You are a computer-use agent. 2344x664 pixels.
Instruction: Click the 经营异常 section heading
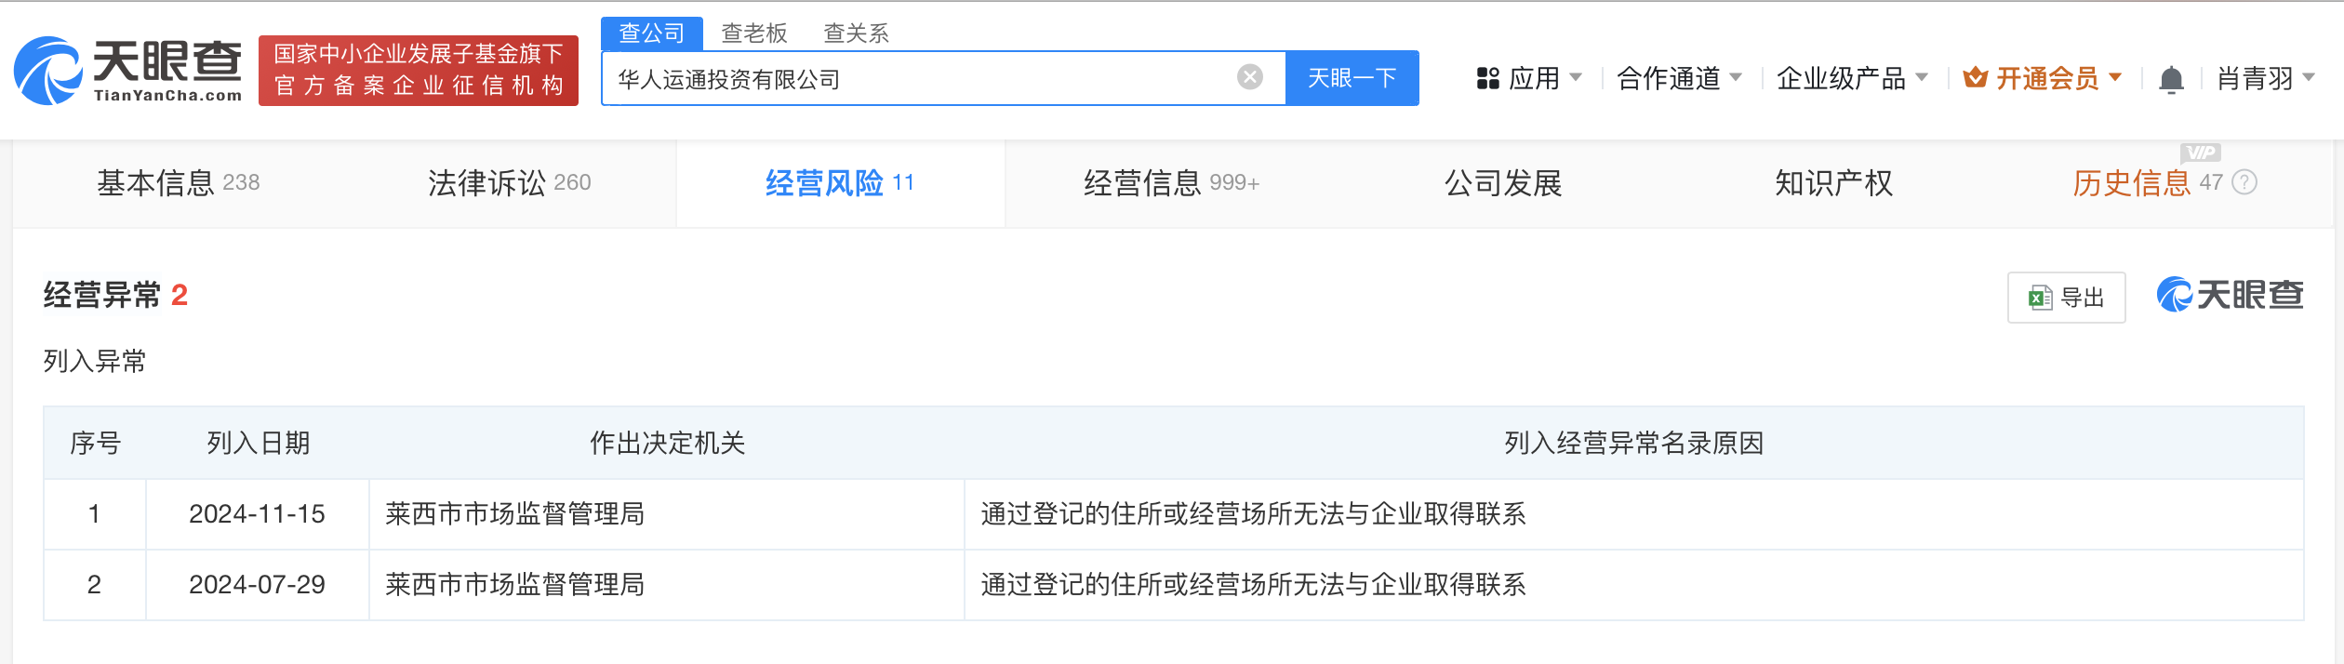point(102,295)
